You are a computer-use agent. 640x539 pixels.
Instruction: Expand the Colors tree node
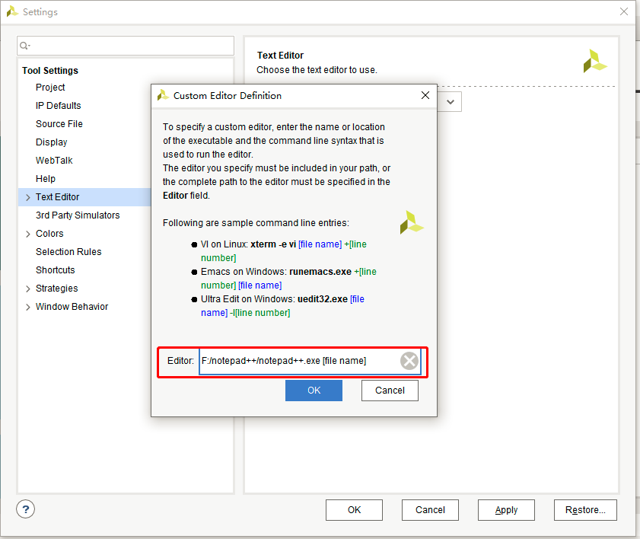click(x=27, y=234)
